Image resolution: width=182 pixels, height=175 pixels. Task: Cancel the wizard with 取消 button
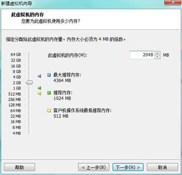pos(163,167)
